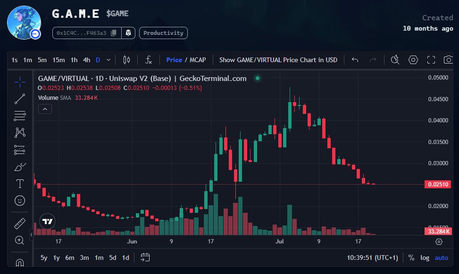Collapse the indicator legend chevron
Viewport: 459px width, 274px height.
pyautogui.click(x=45, y=109)
